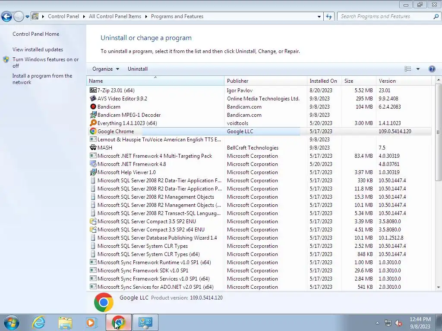Launch Internet Explorer from taskbar
This screenshot has height=331, width=442.
(38, 322)
